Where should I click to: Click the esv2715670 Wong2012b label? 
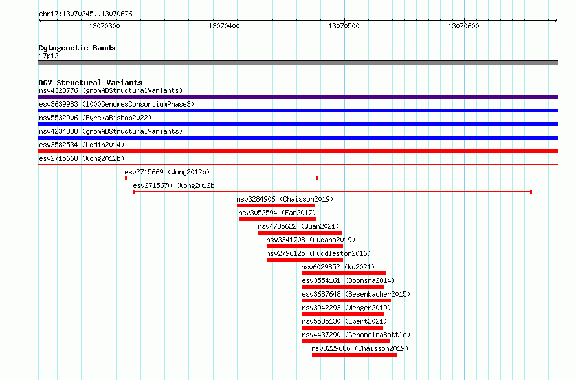(x=175, y=185)
